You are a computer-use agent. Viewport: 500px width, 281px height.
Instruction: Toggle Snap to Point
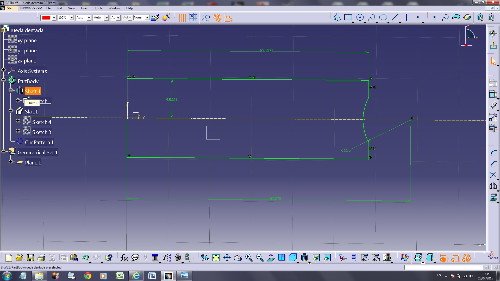[193, 18]
